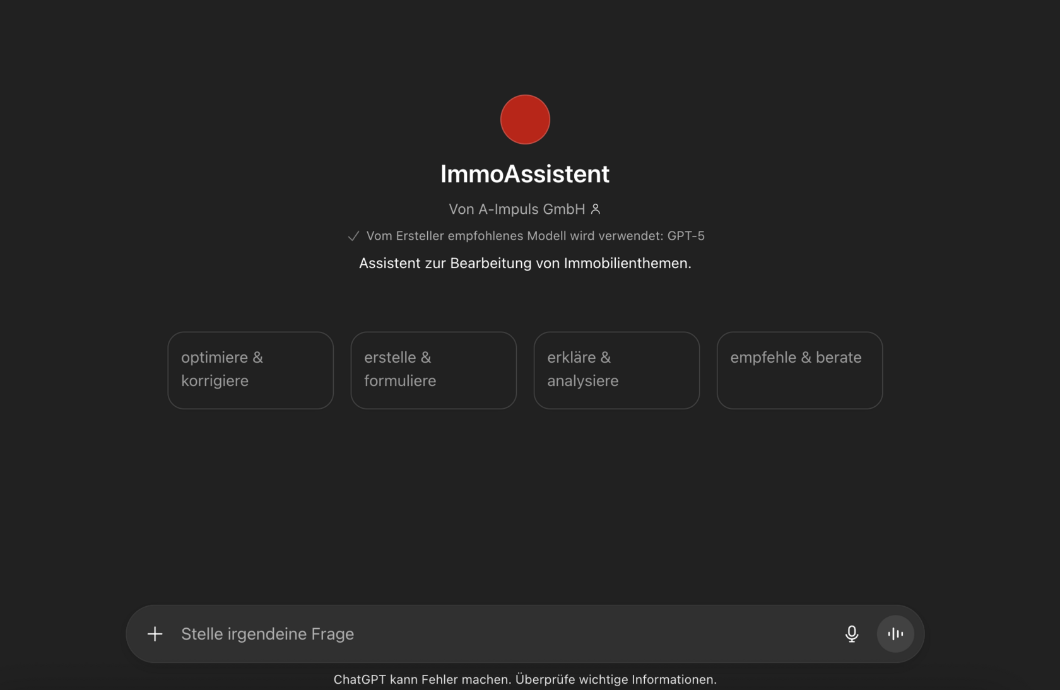Open the plus attachment menu
This screenshot has width=1060, height=690.
click(x=155, y=634)
